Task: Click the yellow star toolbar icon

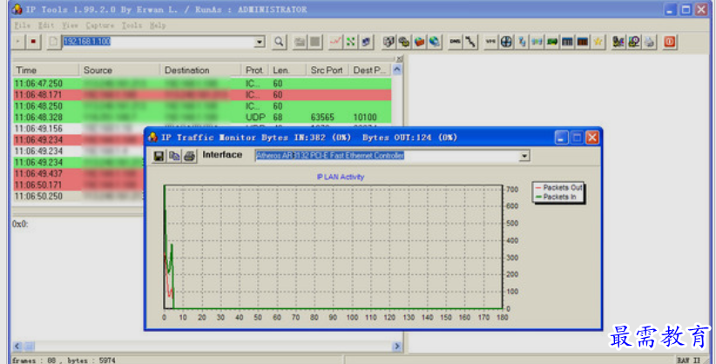Action: click(598, 42)
